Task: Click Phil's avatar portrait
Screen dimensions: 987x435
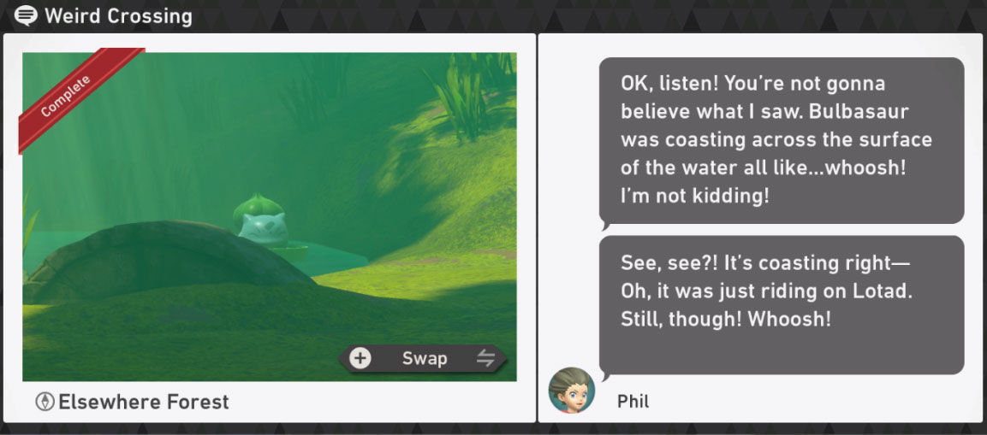Action: [572, 391]
